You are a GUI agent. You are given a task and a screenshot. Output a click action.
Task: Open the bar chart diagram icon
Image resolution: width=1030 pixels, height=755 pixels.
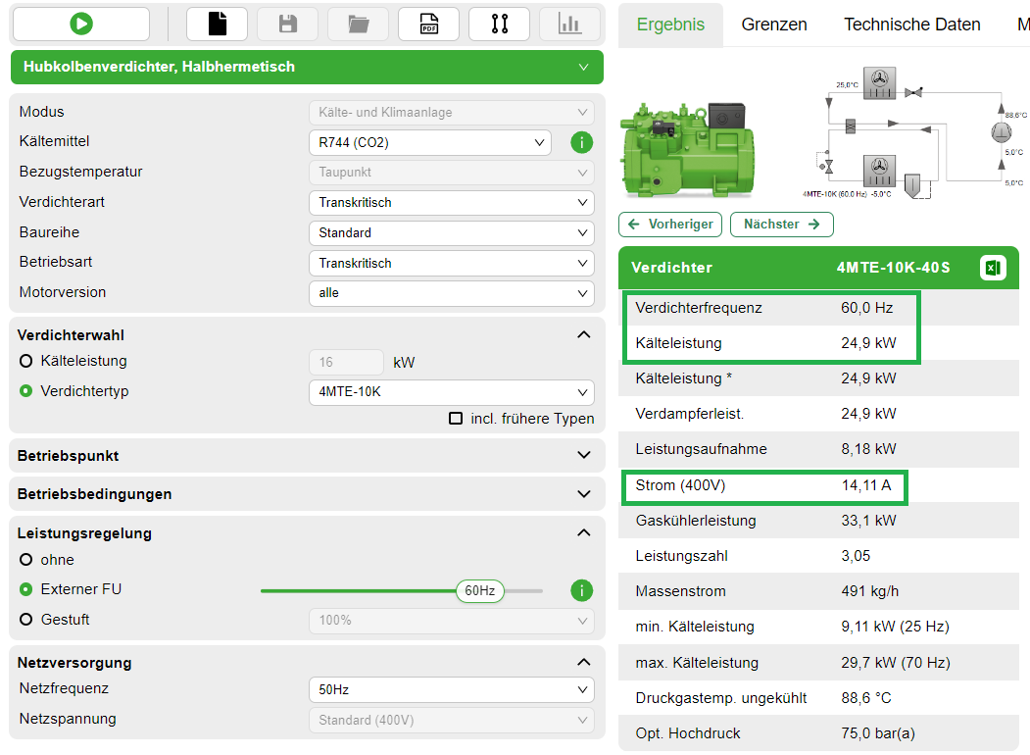(569, 24)
